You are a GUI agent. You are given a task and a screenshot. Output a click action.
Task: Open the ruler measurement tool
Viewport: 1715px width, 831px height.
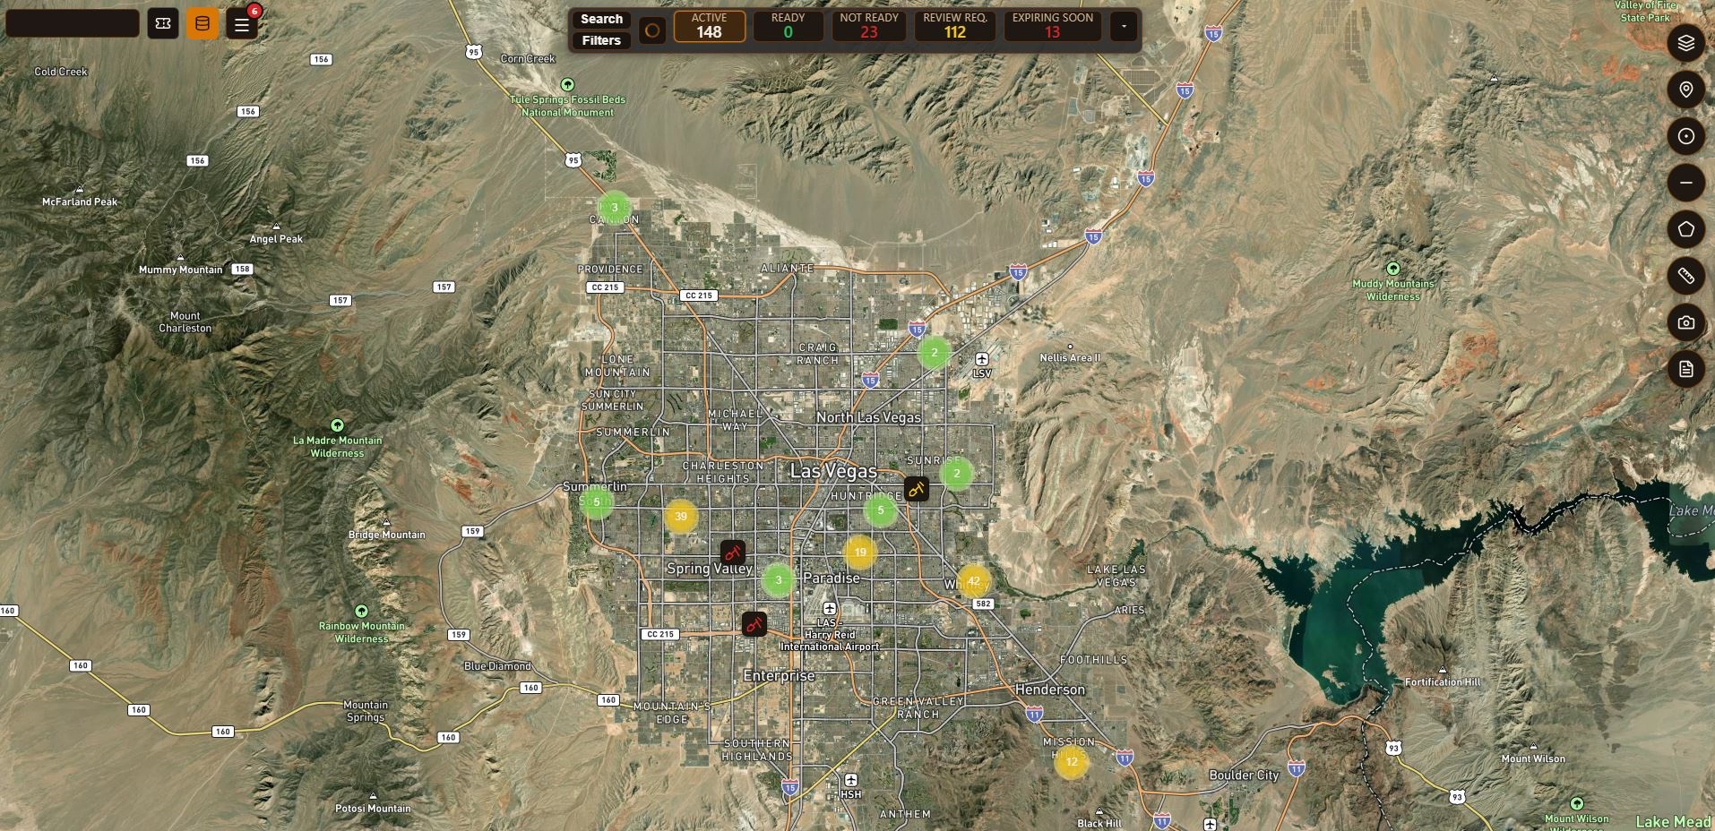pyautogui.click(x=1685, y=276)
